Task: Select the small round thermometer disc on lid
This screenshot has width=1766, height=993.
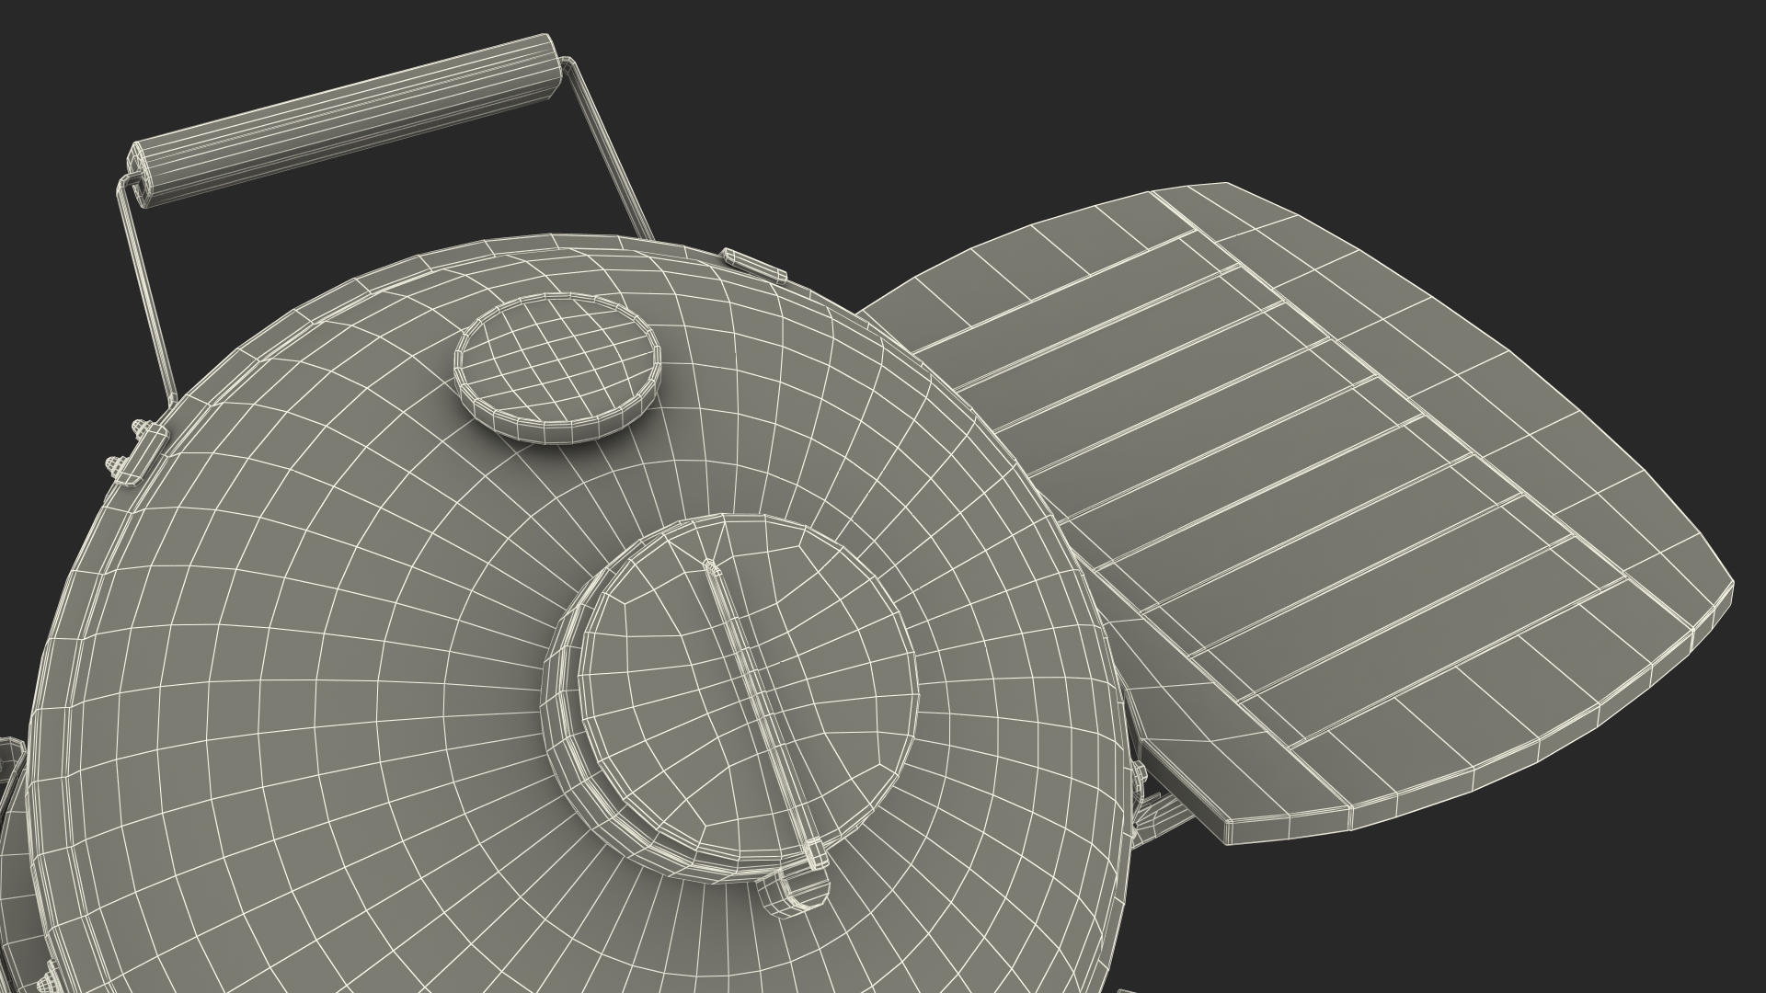Action: click(559, 368)
